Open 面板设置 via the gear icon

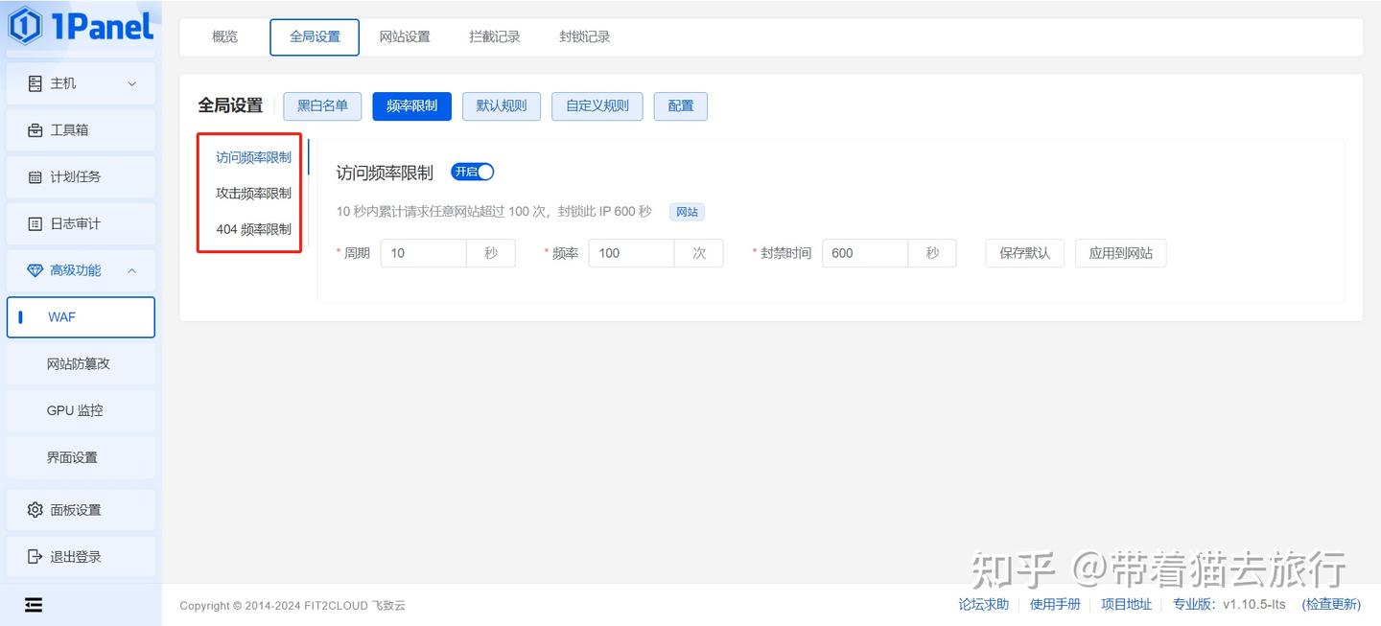coord(35,509)
